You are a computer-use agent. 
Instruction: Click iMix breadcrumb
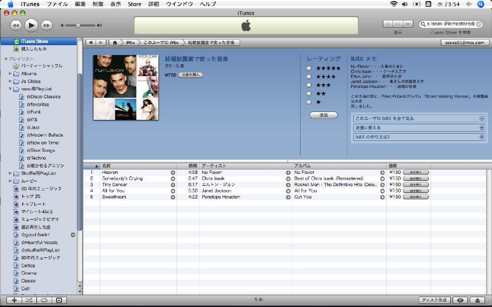tap(130, 43)
